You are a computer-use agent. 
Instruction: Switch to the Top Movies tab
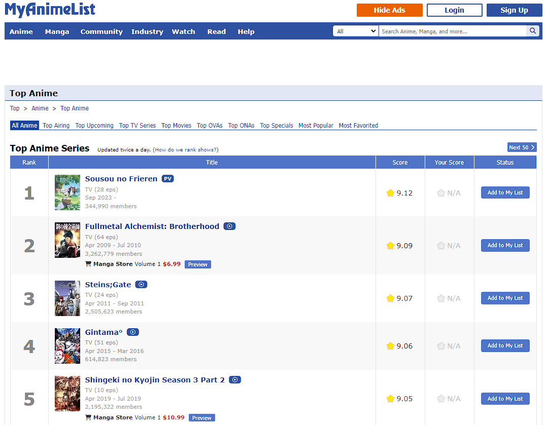(x=176, y=125)
